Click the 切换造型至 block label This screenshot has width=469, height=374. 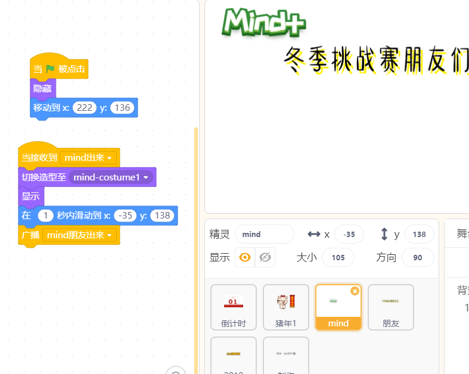[x=44, y=177]
